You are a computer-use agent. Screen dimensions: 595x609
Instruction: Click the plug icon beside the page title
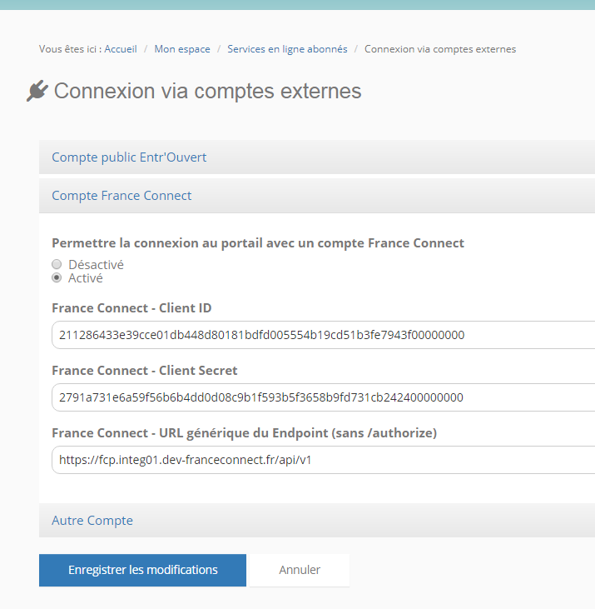point(37,91)
